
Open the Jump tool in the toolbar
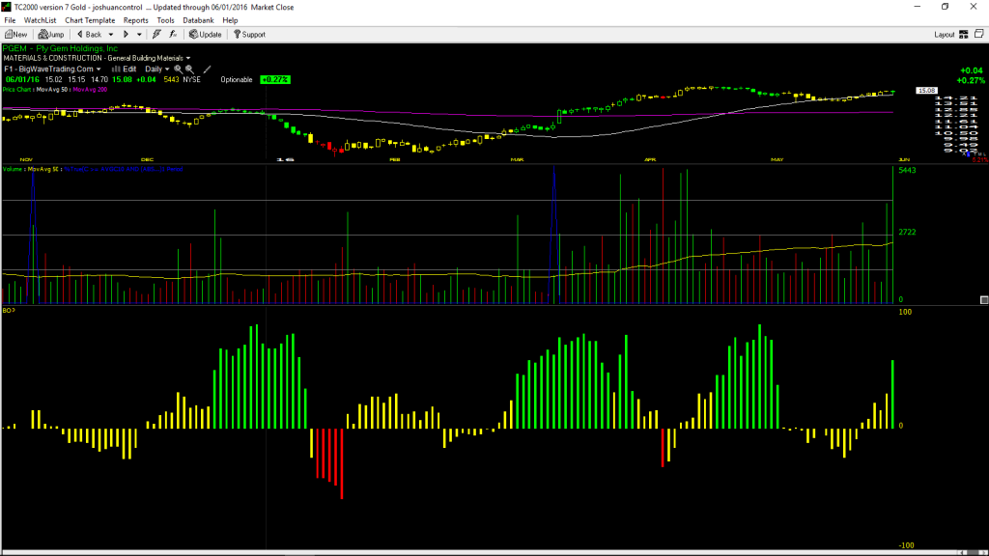tap(51, 35)
